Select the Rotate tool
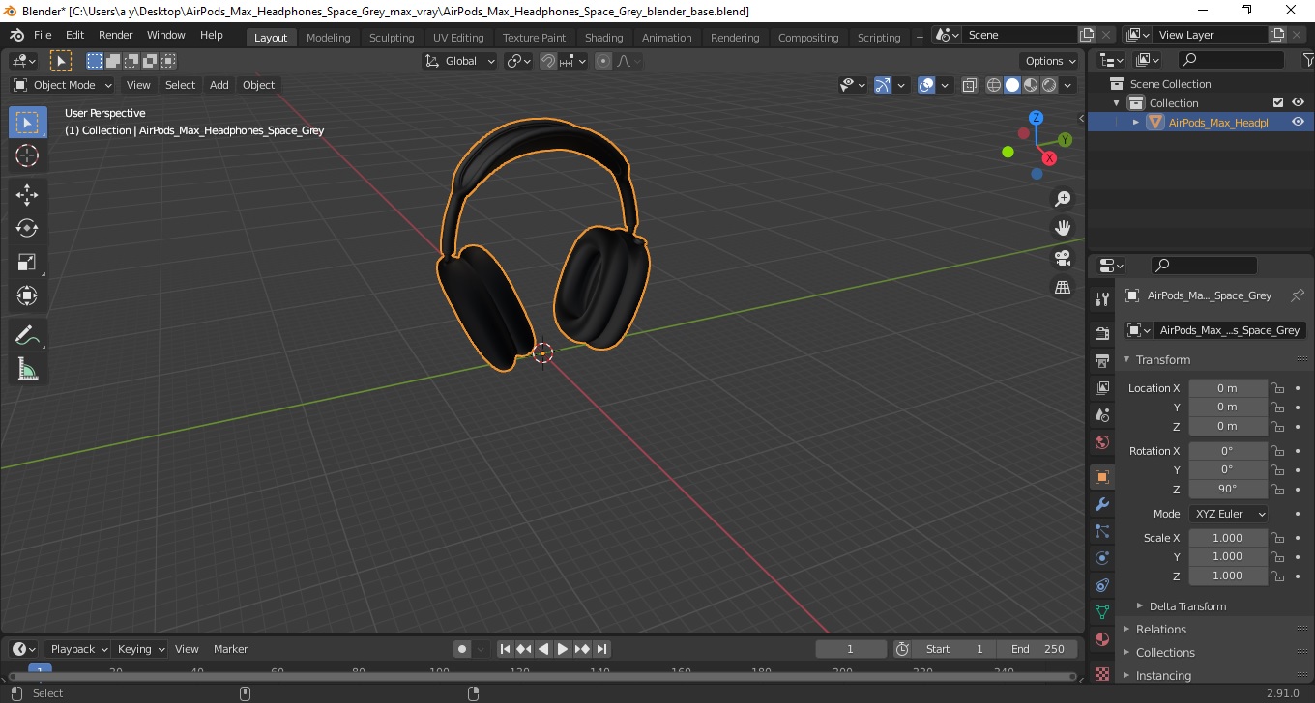Viewport: 1315px width, 703px height. pyautogui.click(x=27, y=228)
